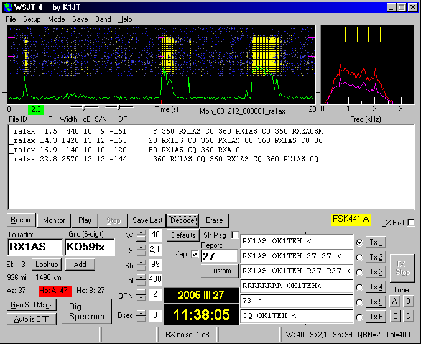Enable the TX First checkbox
This screenshot has height=344, width=421.
[411, 222]
